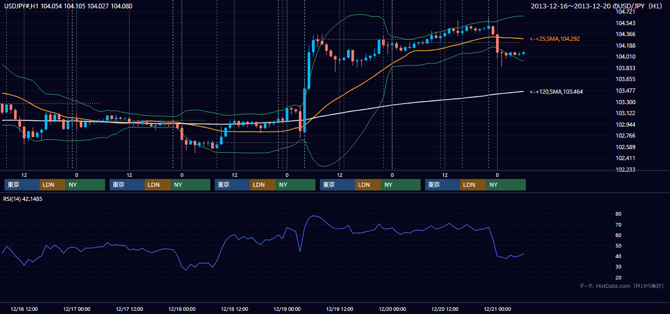Select the 25 SMA label reading 104.292
The width and height of the screenshot is (670, 314).
point(555,39)
